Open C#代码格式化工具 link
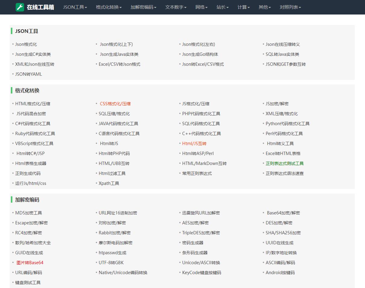 click(33, 124)
